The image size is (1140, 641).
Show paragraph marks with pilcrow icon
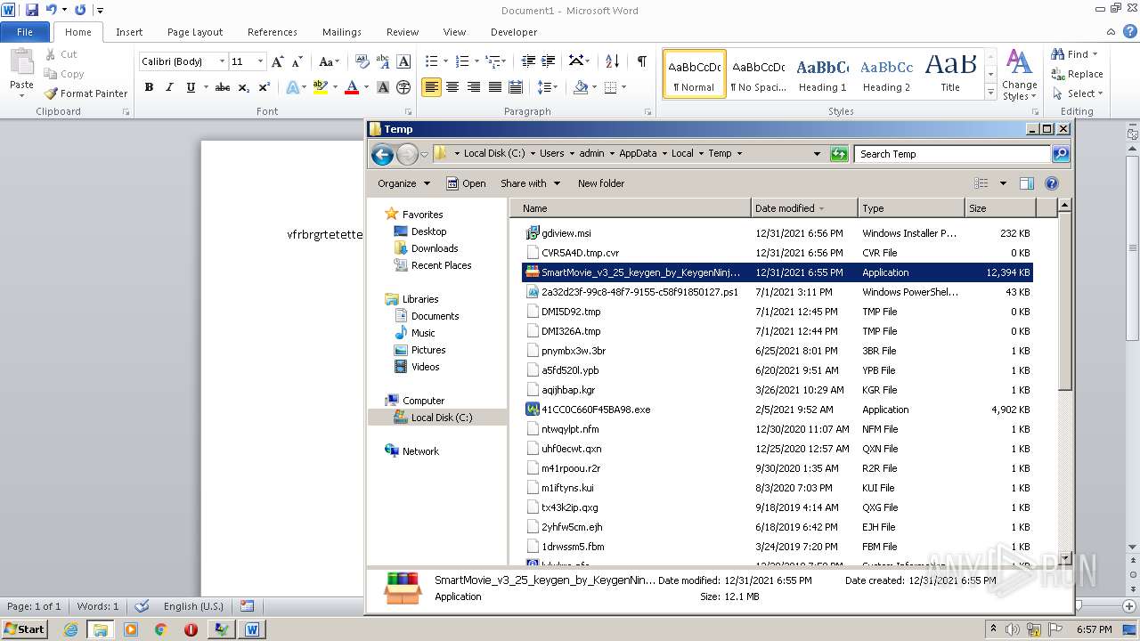tap(641, 61)
